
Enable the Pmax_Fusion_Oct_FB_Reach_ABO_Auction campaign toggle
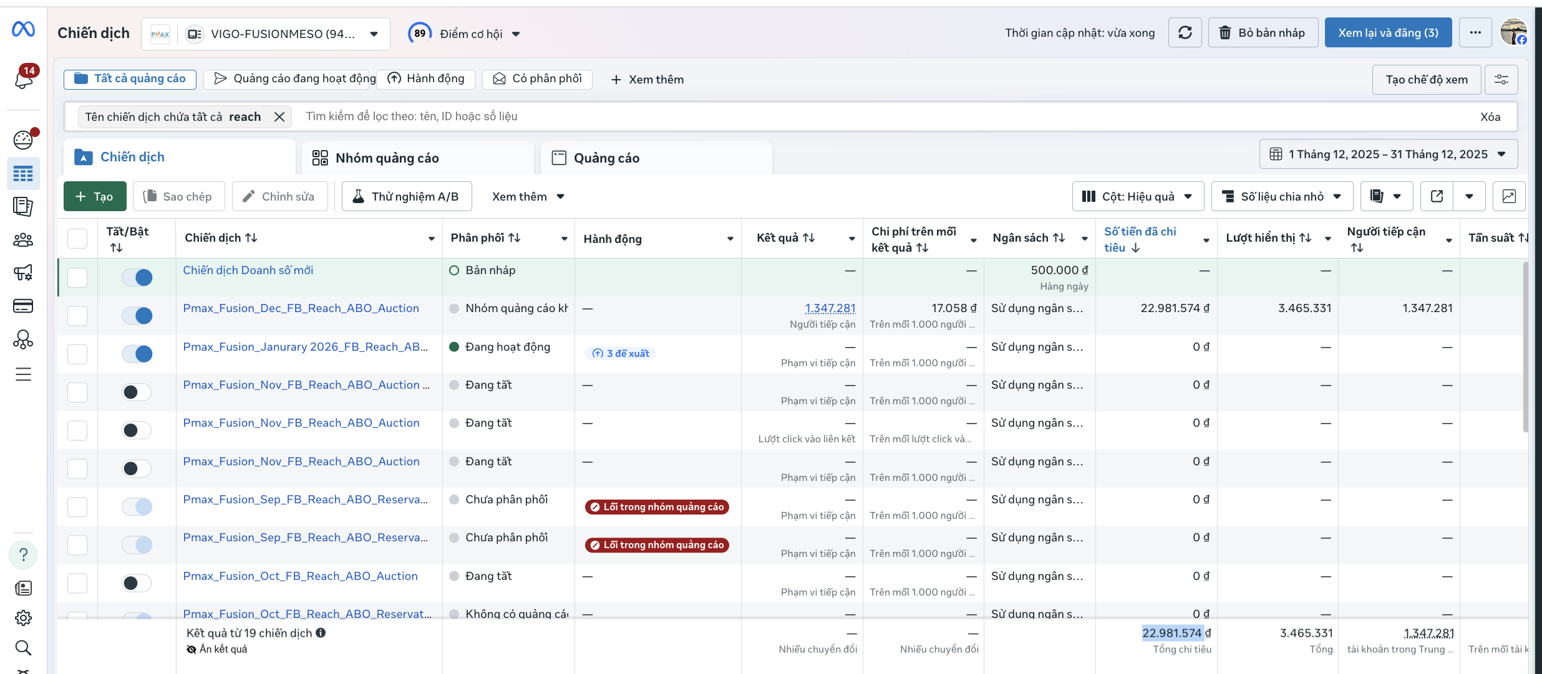click(137, 583)
